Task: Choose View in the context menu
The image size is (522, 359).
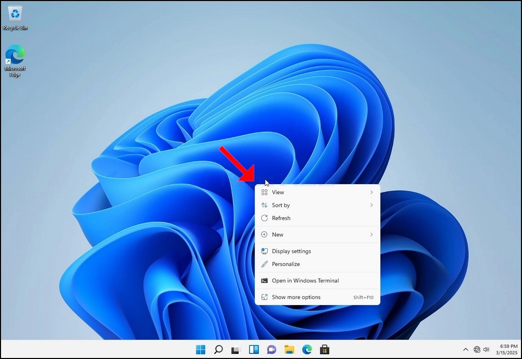Action: tap(317, 192)
